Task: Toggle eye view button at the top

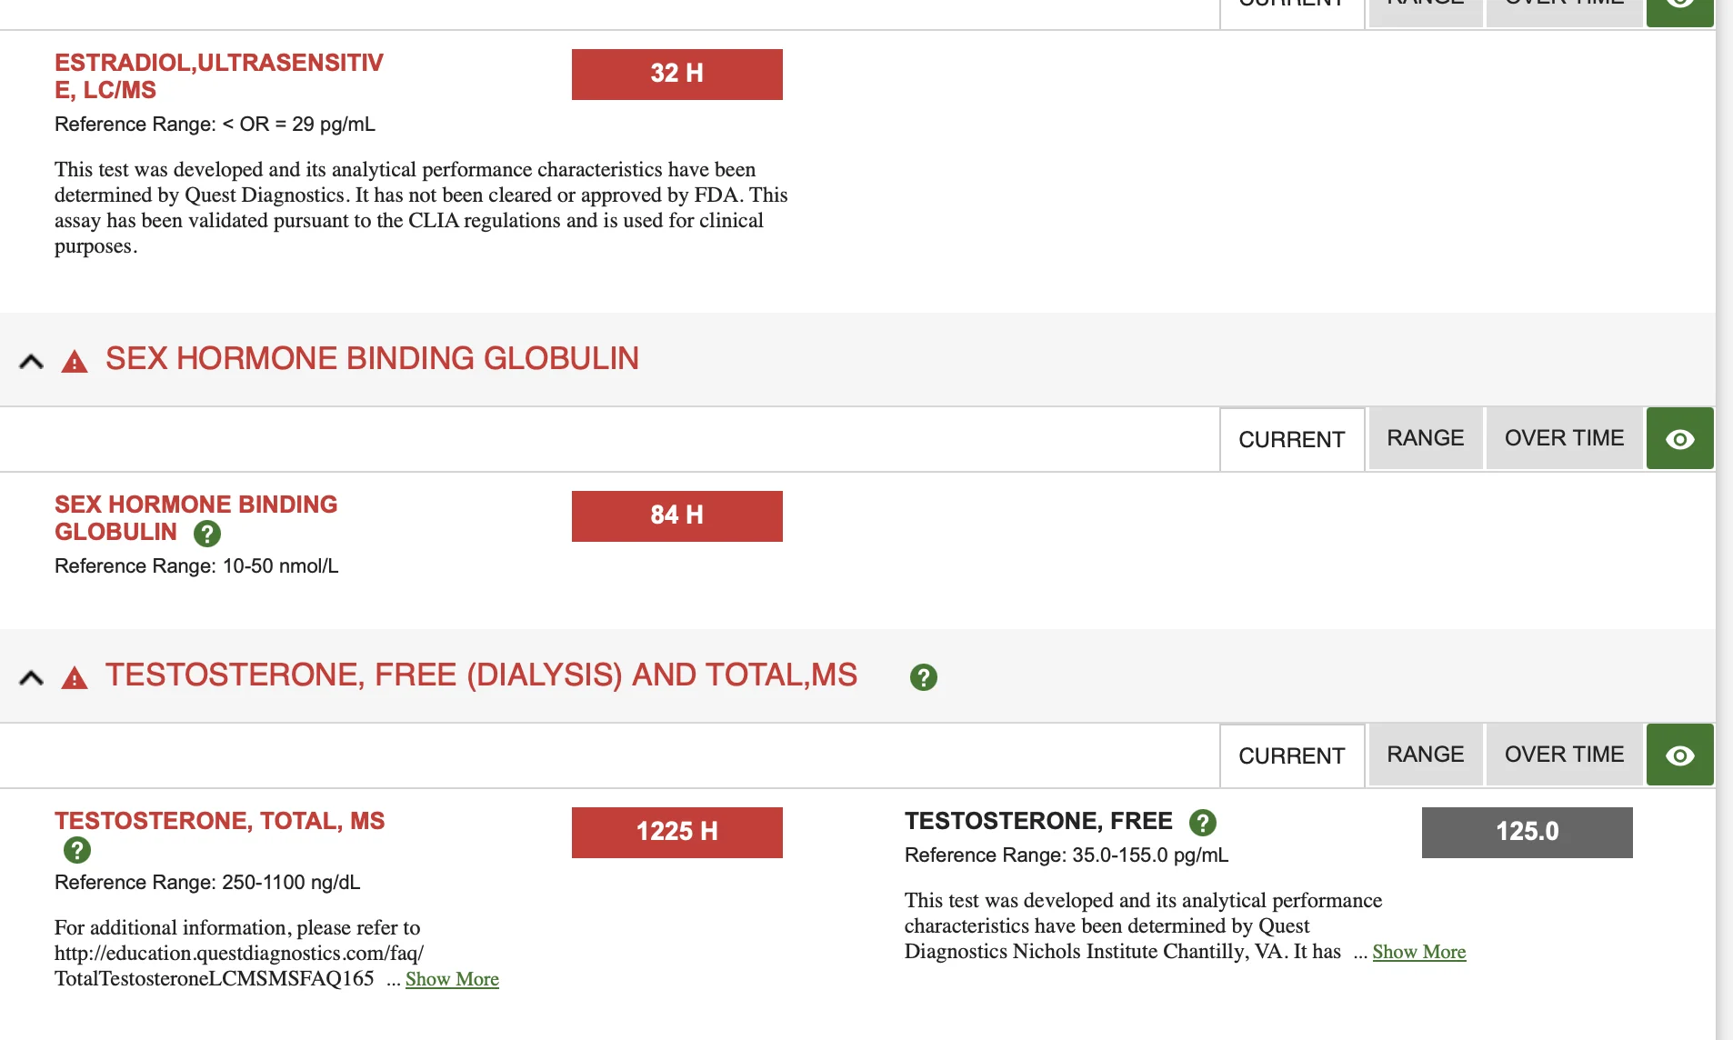Action: click(1679, 7)
